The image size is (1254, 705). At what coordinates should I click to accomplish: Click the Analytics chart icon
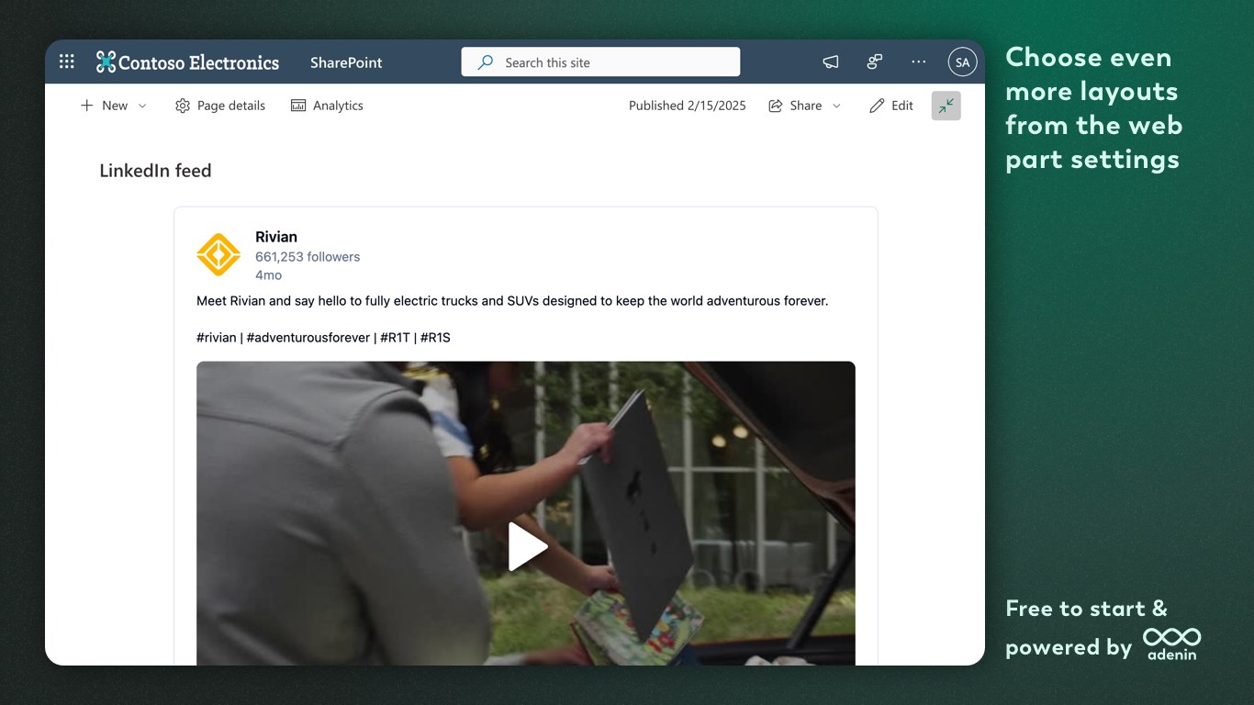coord(298,106)
